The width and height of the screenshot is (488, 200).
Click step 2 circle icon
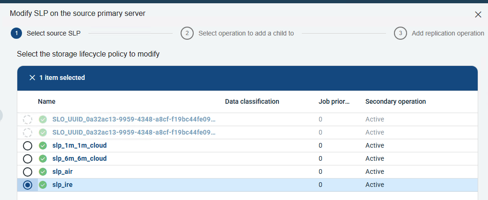[x=187, y=33]
